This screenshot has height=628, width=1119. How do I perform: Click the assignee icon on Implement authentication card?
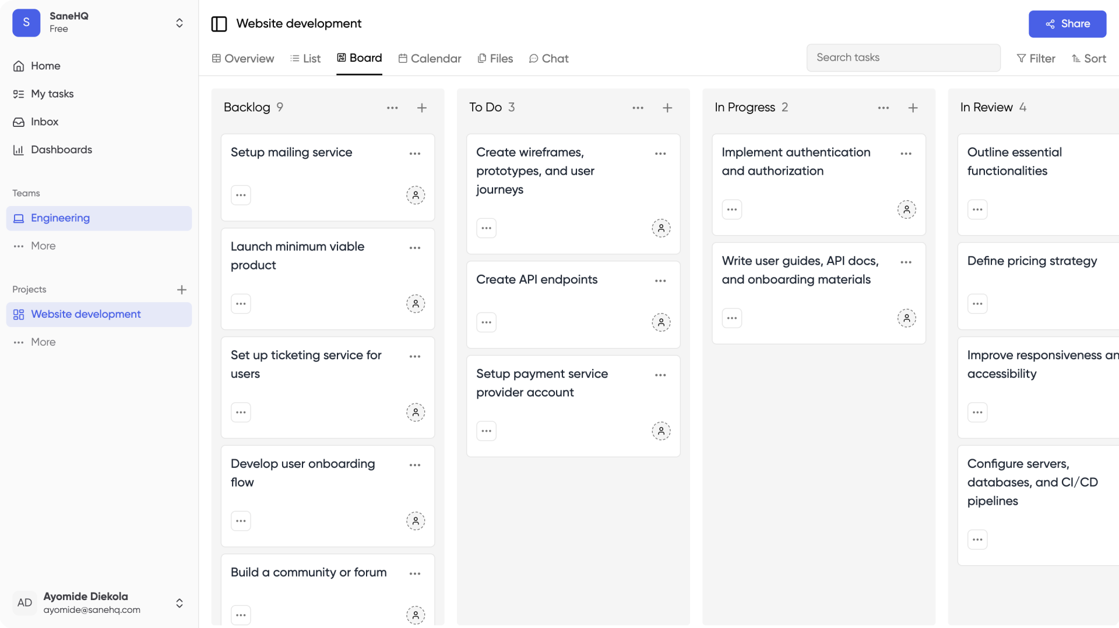906,210
